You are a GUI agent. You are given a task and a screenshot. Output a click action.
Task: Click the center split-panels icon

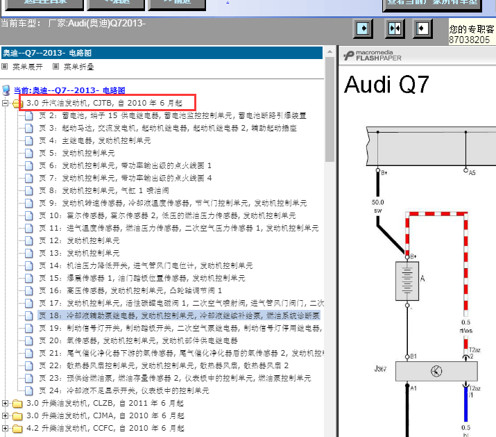(x=395, y=28)
